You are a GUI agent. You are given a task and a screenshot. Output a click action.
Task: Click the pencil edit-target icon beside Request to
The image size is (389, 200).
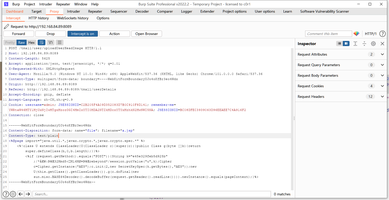pyautogui.click(x=6, y=27)
